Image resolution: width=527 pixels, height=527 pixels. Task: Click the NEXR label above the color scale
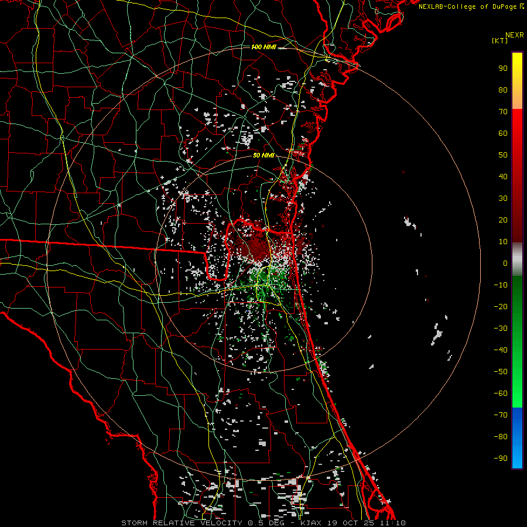coord(514,35)
